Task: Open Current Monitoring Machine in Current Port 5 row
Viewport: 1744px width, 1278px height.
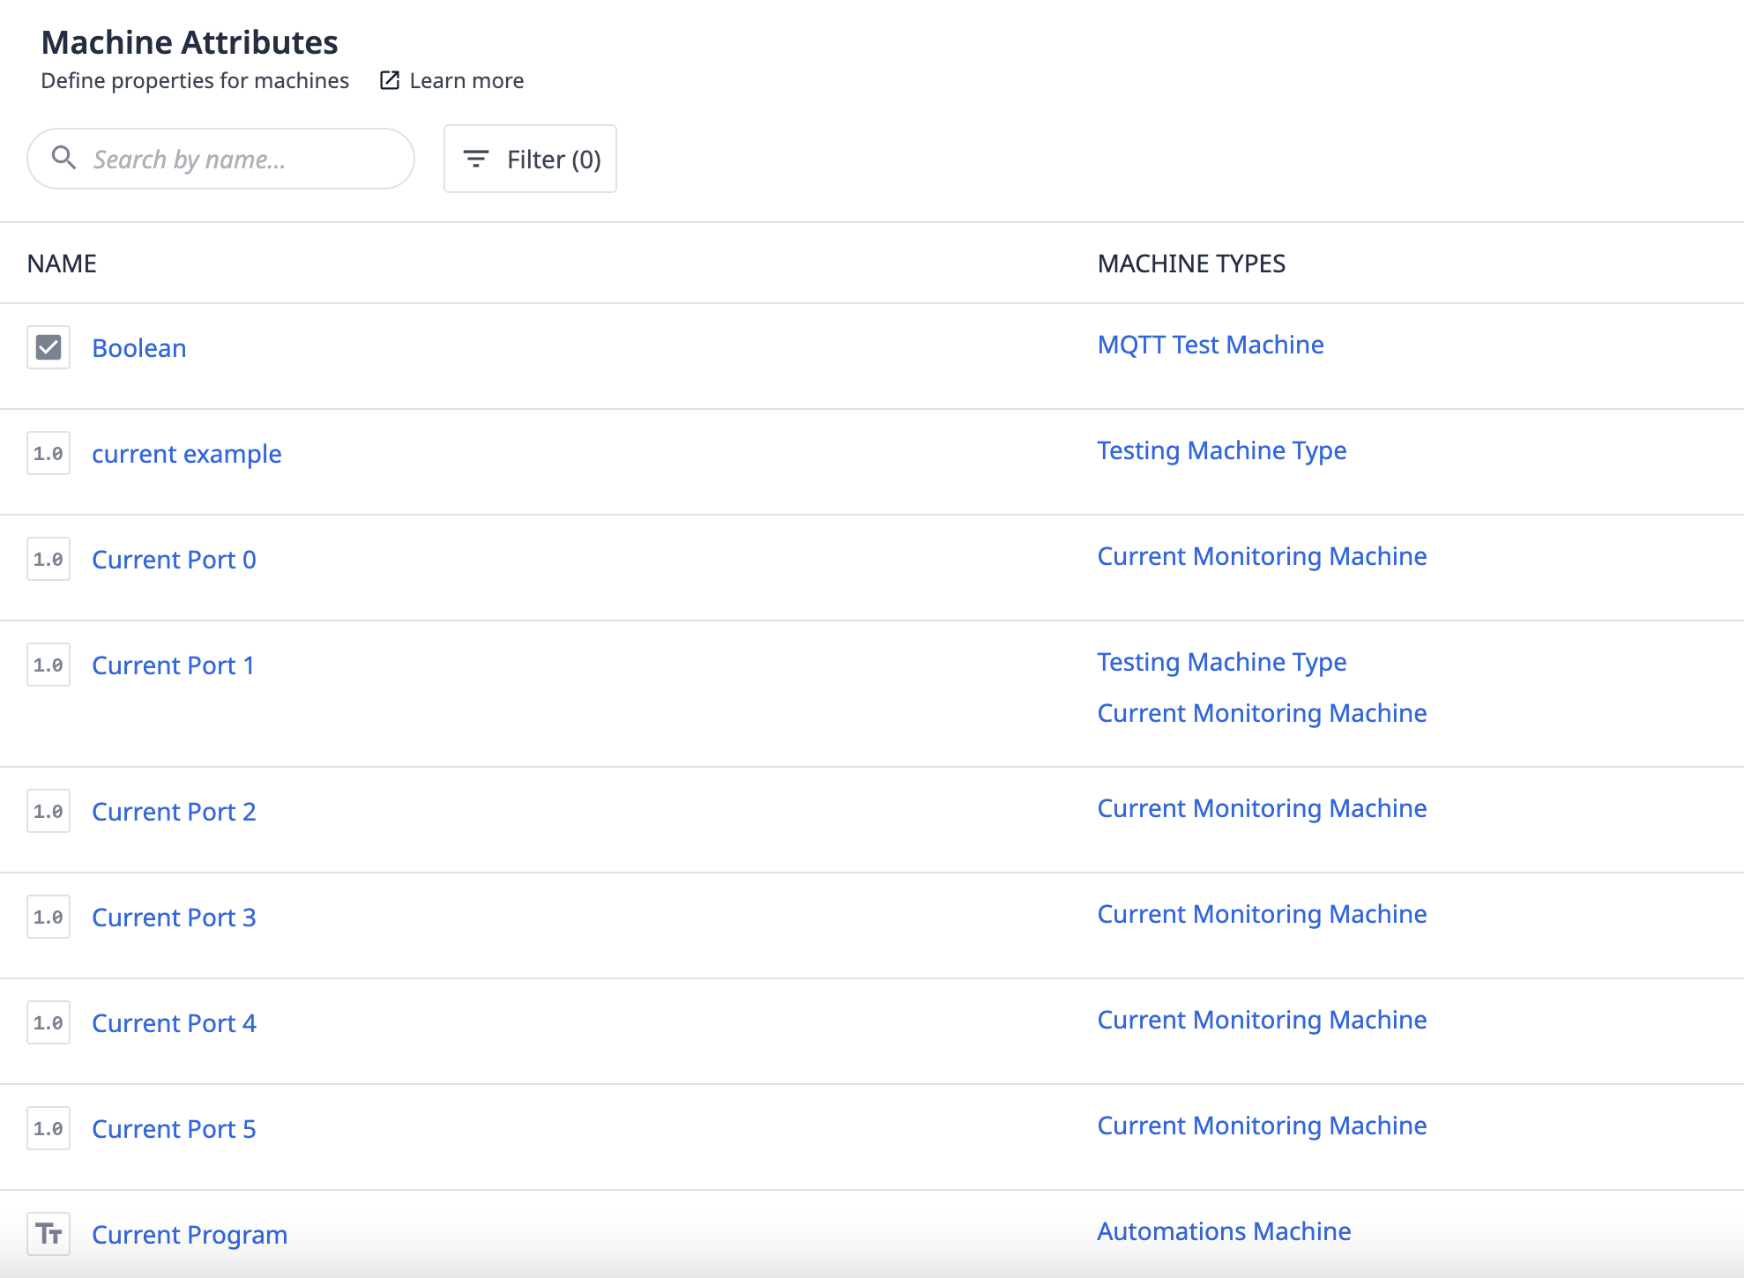Action: (1262, 1126)
